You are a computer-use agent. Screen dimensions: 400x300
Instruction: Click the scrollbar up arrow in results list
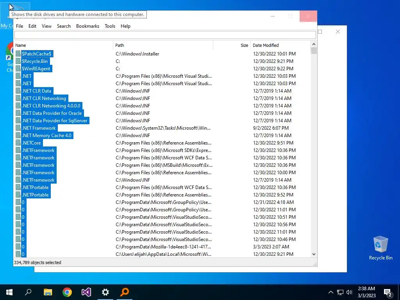[x=314, y=44]
